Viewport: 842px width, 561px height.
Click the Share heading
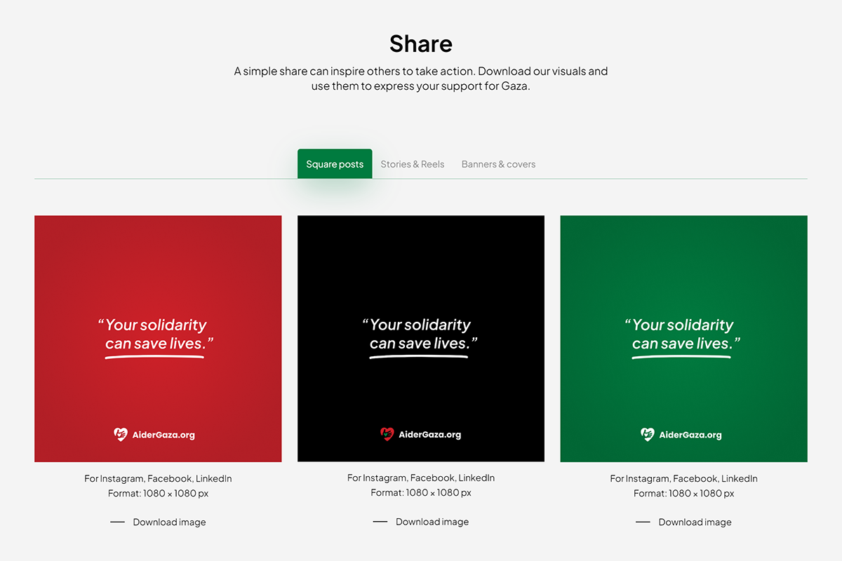tap(421, 43)
